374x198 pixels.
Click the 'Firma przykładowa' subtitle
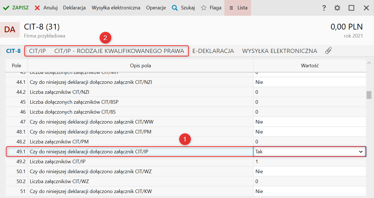point(45,36)
